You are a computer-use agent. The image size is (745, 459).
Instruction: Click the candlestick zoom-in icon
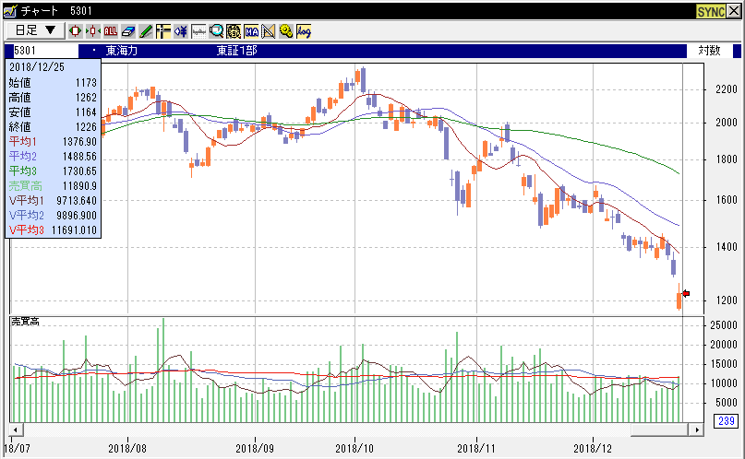77,30
